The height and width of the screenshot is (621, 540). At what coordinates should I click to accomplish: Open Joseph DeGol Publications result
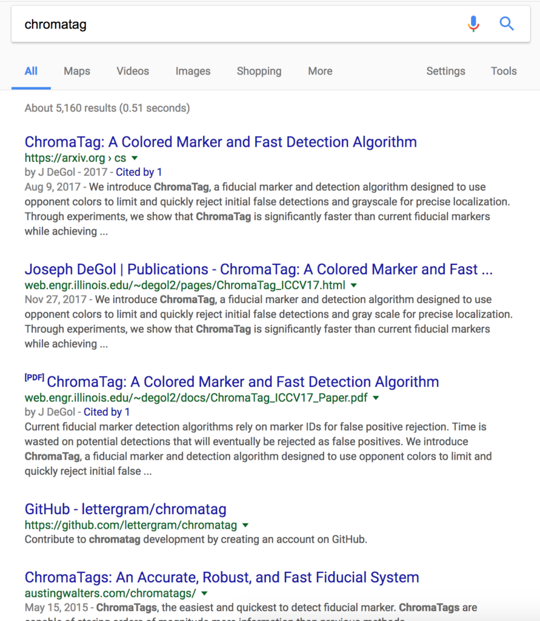coord(259,269)
